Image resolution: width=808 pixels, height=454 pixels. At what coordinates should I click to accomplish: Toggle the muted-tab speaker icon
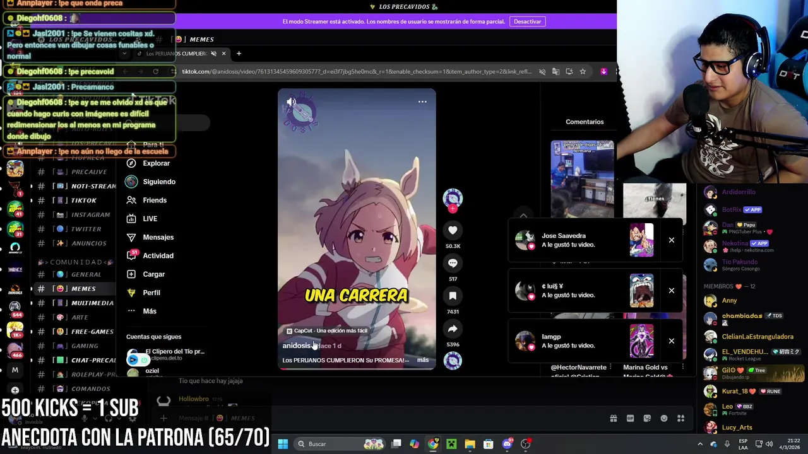pyautogui.click(x=214, y=54)
